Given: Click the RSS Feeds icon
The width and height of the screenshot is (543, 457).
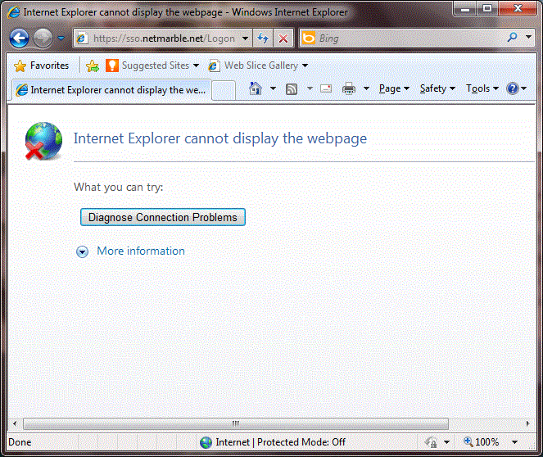Looking at the screenshot, I should click(x=292, y=89).
